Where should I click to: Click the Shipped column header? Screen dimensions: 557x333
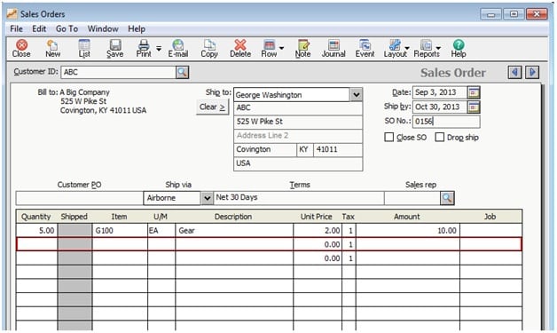pos(74,217)
